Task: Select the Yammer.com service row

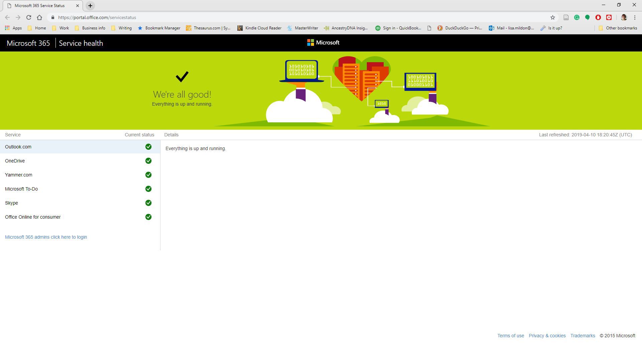Action: point(80,175)
